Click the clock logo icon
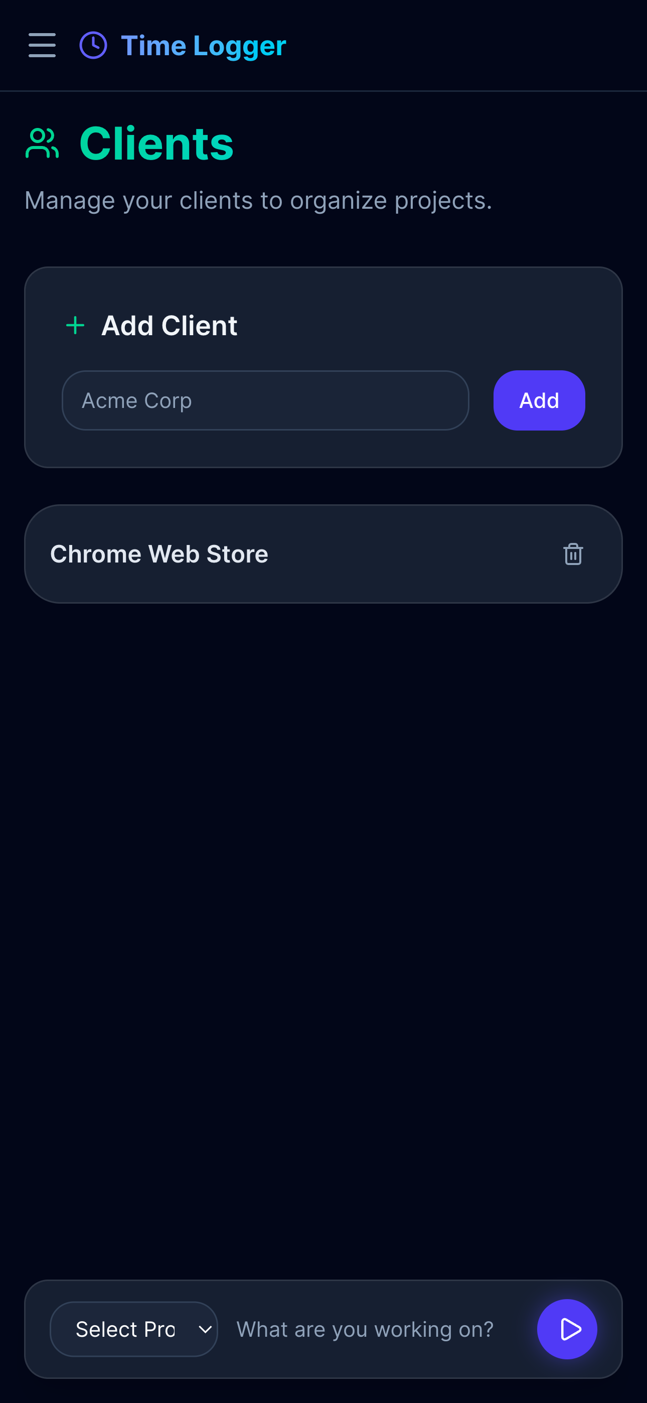This screenshot has width=647, height=1403. coord(93,45)
